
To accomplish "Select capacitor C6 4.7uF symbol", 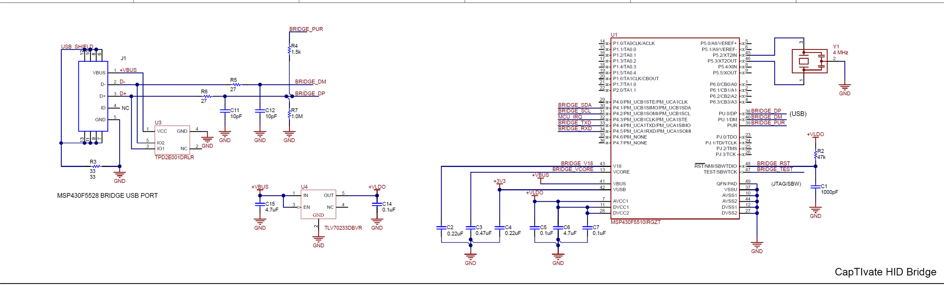I will 558,228.
